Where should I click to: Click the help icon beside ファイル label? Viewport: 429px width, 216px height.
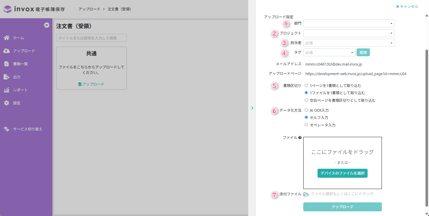pos(300,138)
